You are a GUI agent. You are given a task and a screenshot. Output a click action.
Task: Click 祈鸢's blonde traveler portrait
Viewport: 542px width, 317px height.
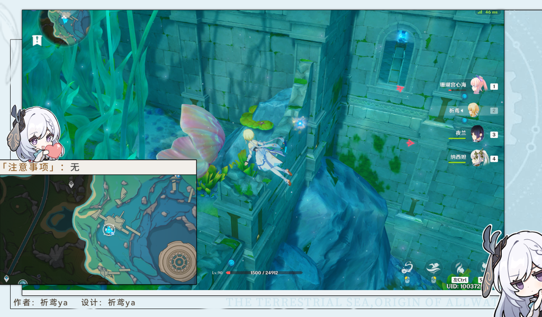(473, 110)
